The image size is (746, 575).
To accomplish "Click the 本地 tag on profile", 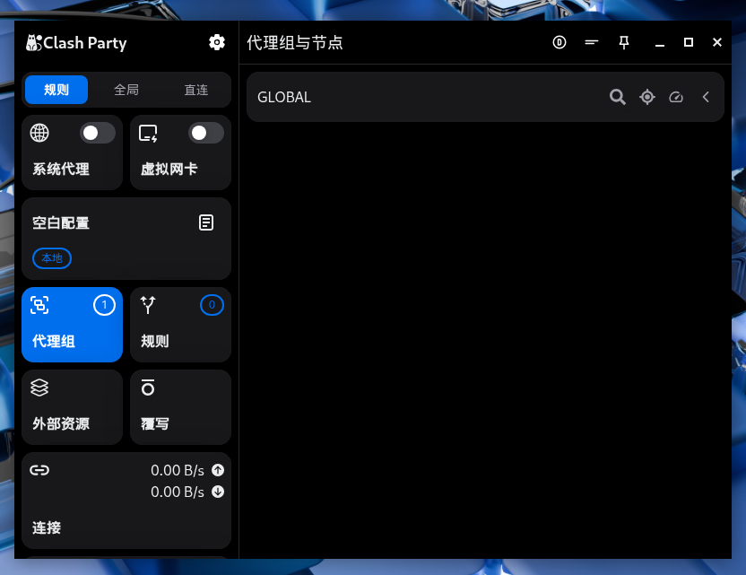I will coord(52,258).
